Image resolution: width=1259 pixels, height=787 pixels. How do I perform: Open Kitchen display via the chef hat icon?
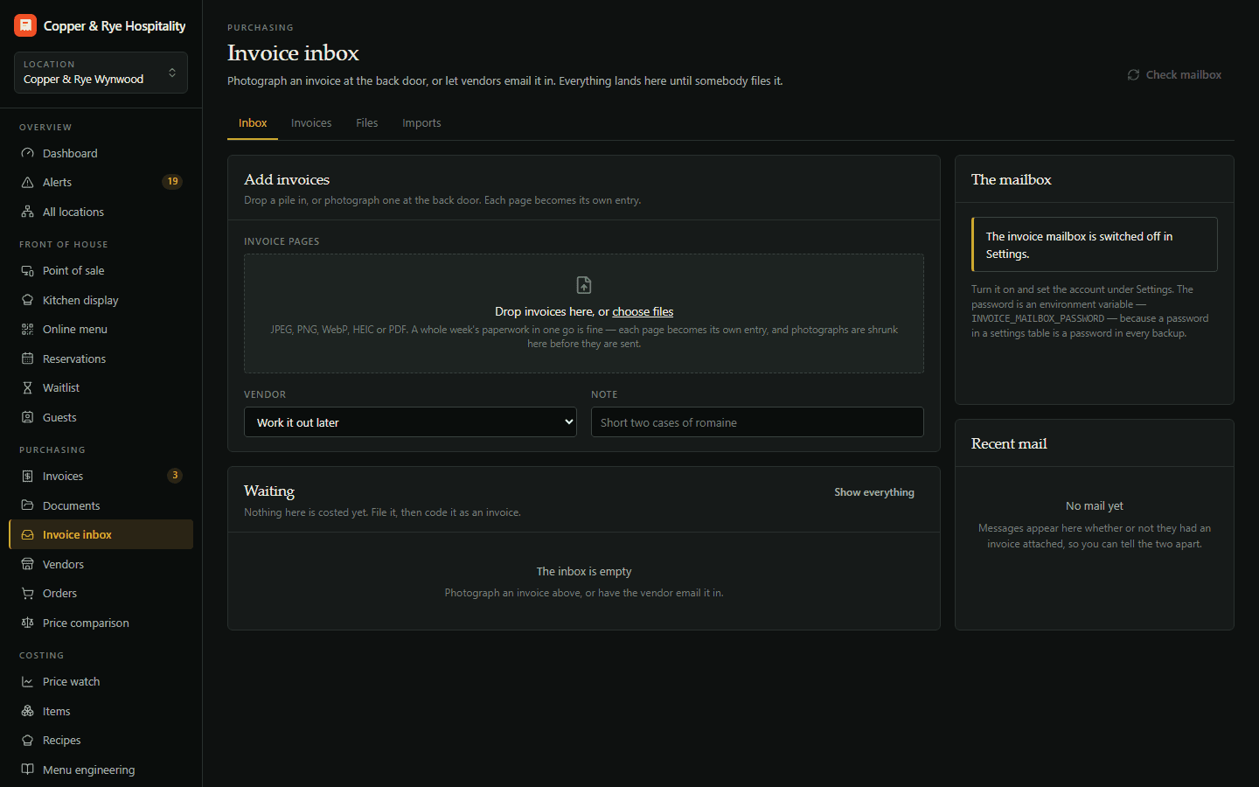coord(27,300)
